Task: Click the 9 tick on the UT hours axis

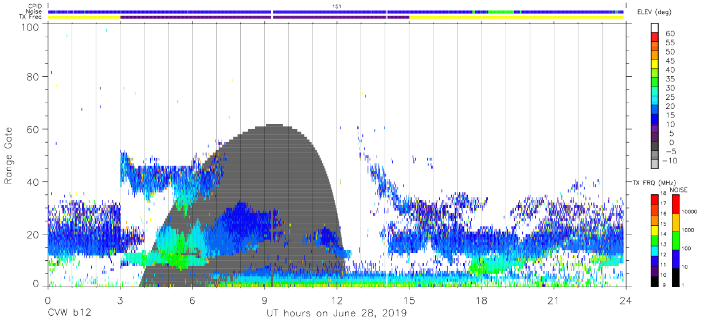Action: (x=264, y=300)
